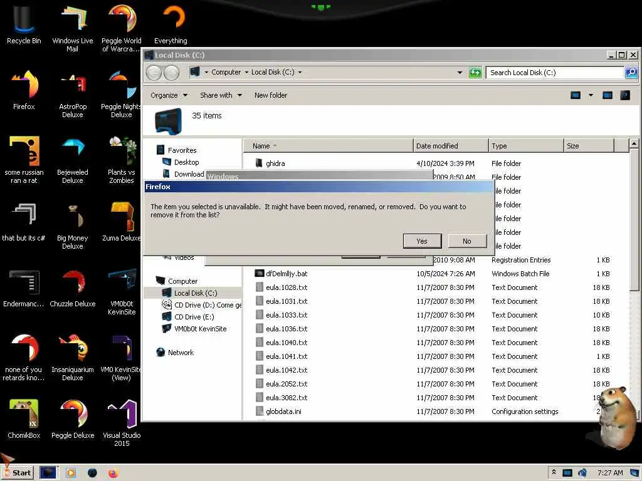This screenshot has height=481, width=642.
Task: Expand the Computer breadcrumb arrow
Action: [246, 73]
